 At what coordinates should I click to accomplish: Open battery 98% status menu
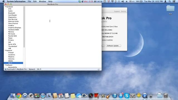point(139,1)
